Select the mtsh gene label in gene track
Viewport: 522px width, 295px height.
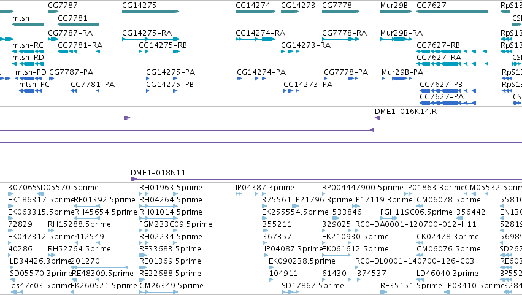[21, 18]
